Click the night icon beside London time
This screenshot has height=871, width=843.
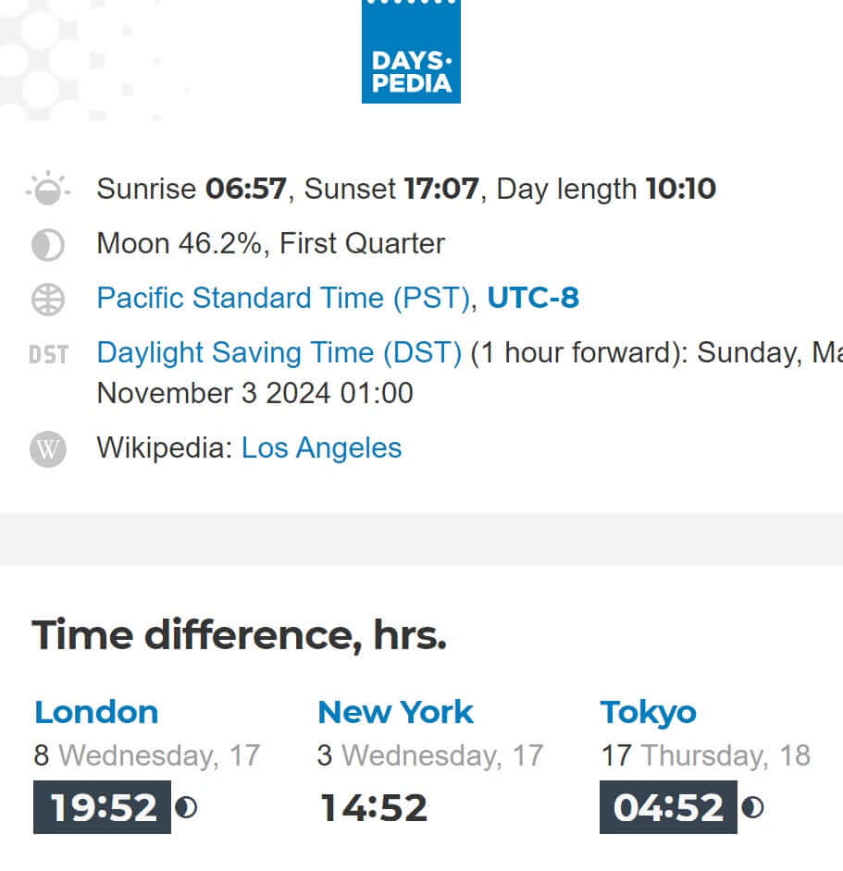click(186, 808)
